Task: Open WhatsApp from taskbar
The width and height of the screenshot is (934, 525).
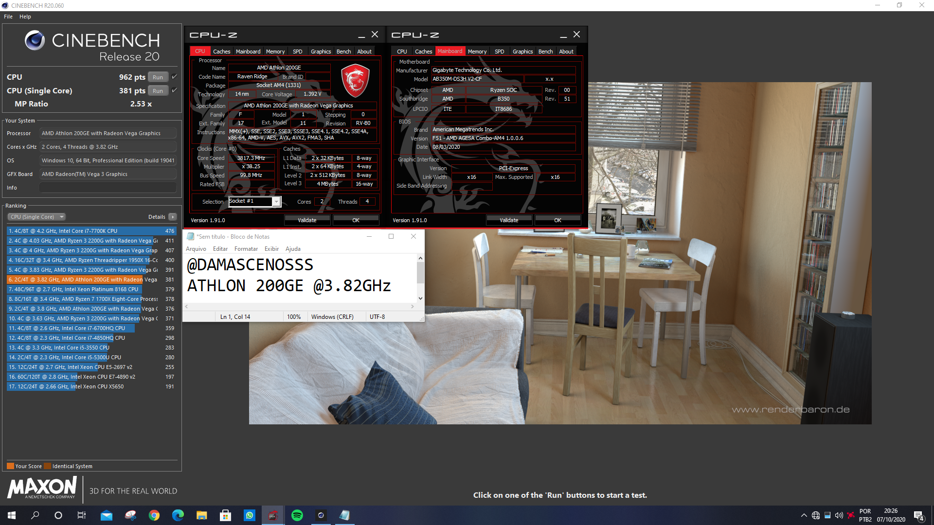Action: 250,515
